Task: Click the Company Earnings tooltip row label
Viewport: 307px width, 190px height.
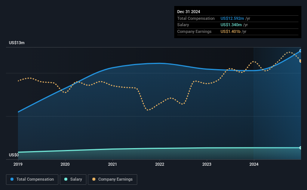Action: pyautogui.click(x=194, y=31)
